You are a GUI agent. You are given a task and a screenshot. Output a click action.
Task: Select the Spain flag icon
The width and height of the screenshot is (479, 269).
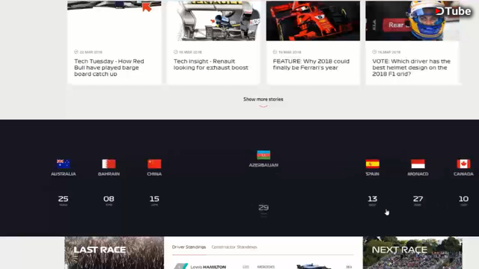(373, 164)
